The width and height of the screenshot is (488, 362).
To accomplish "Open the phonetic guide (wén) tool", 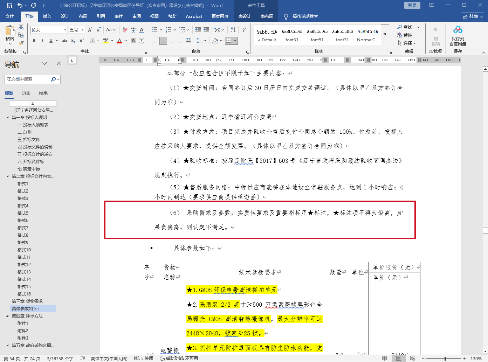I will 133,30.
